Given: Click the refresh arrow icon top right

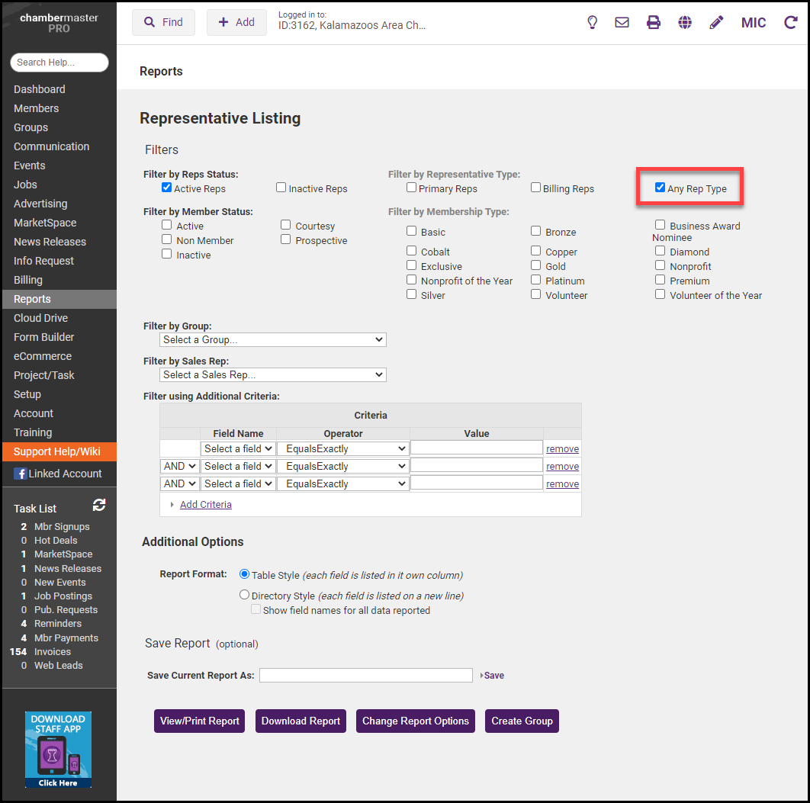Looking at the screenshot, I should (790, 23).
